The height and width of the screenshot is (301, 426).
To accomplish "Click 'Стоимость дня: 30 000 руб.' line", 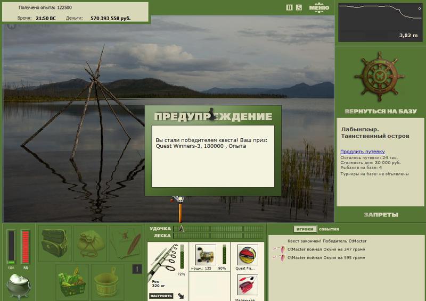I will [370, 163].
